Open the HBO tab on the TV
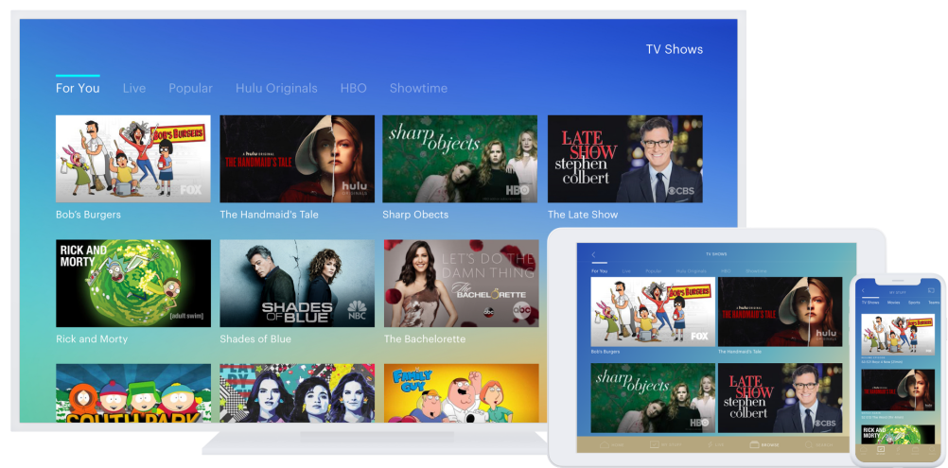 354,88
